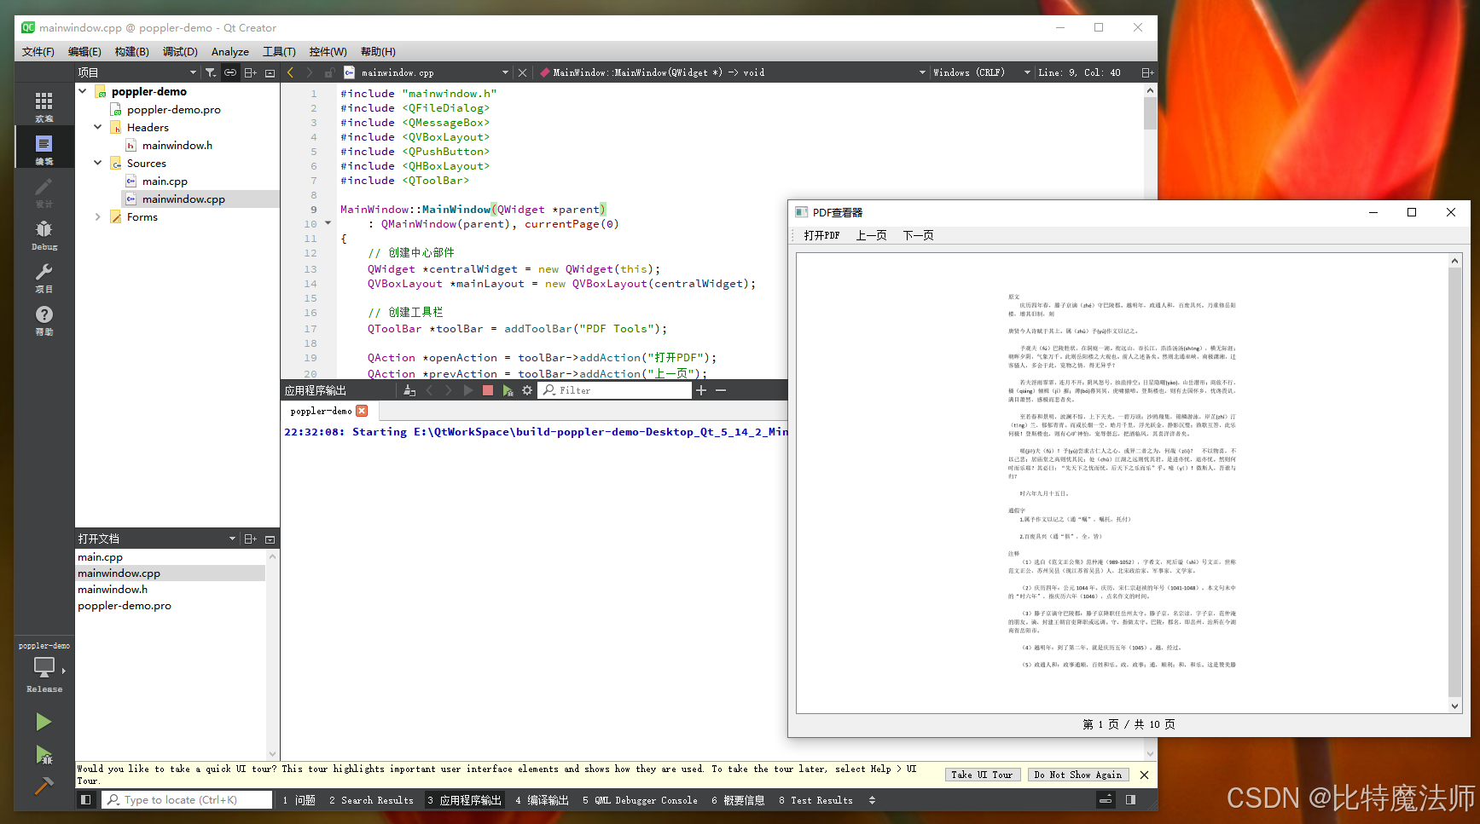1480x824 pixels.
Task: Collapse the Headers folder
Action: 98,127
